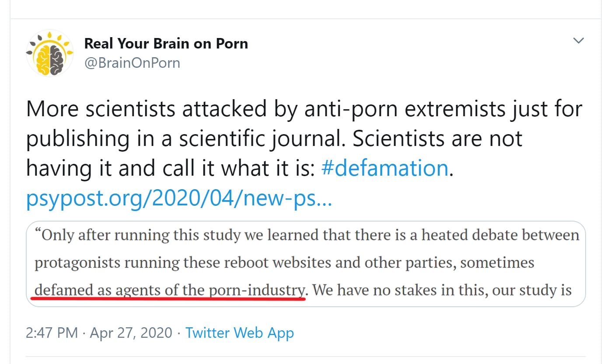Click the @BrainOnPorn handle
Screen dimensions: 611x364
pos(132,62)
